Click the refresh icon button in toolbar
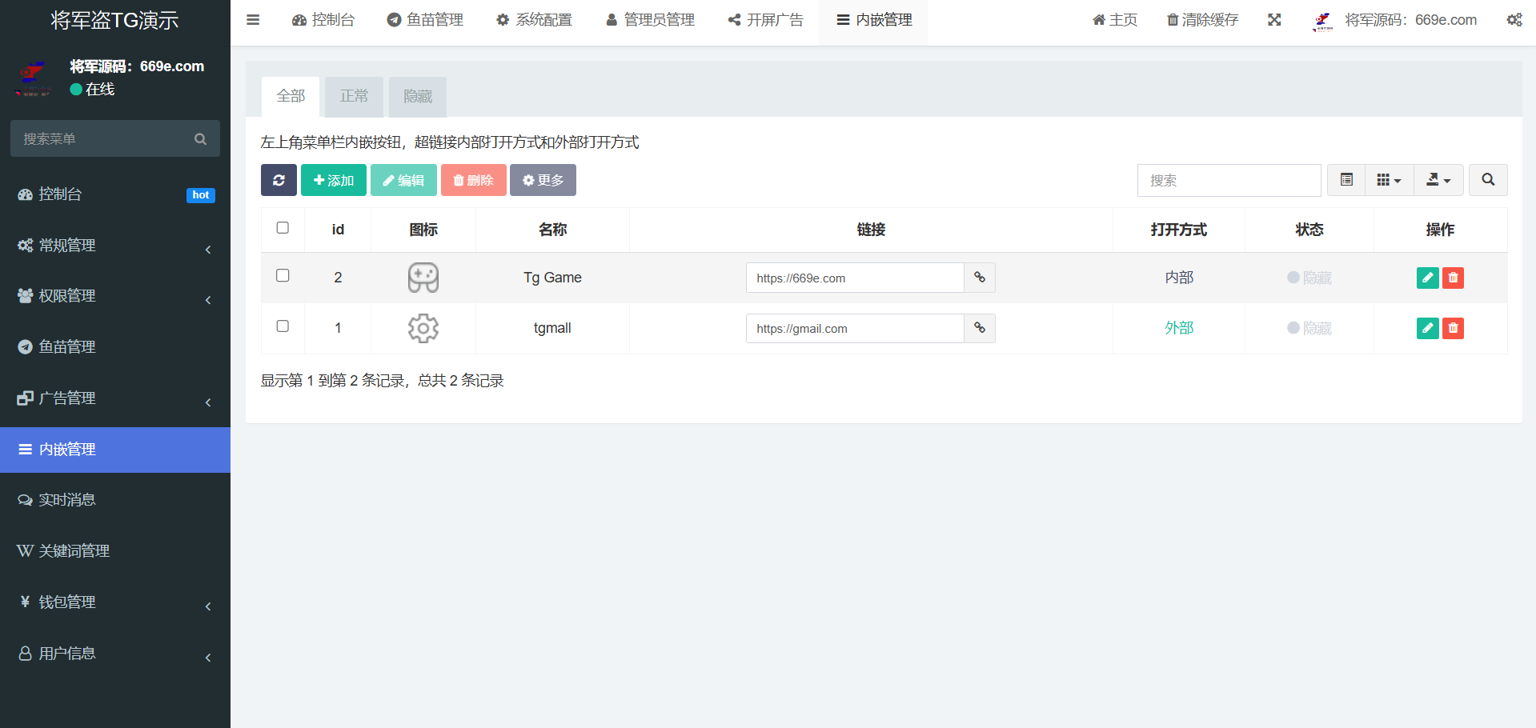Screen dimensions: 1536x728 coord(279,180)
